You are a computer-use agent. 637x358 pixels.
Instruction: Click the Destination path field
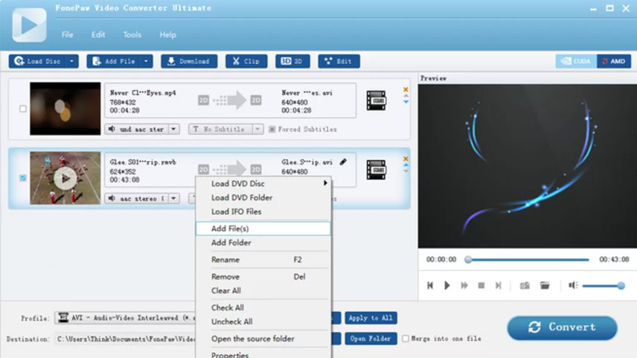[125, 339]
